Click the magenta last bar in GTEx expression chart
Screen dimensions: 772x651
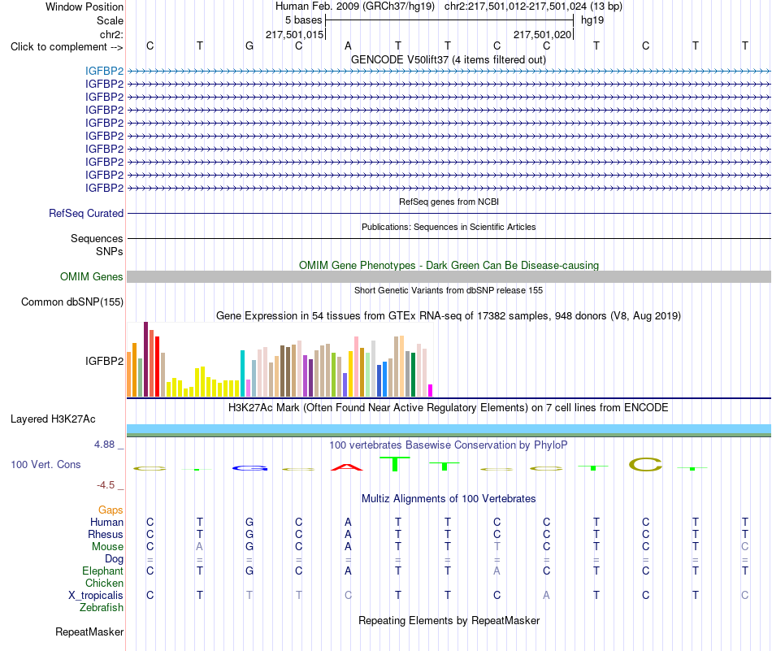tap(431, 390)
